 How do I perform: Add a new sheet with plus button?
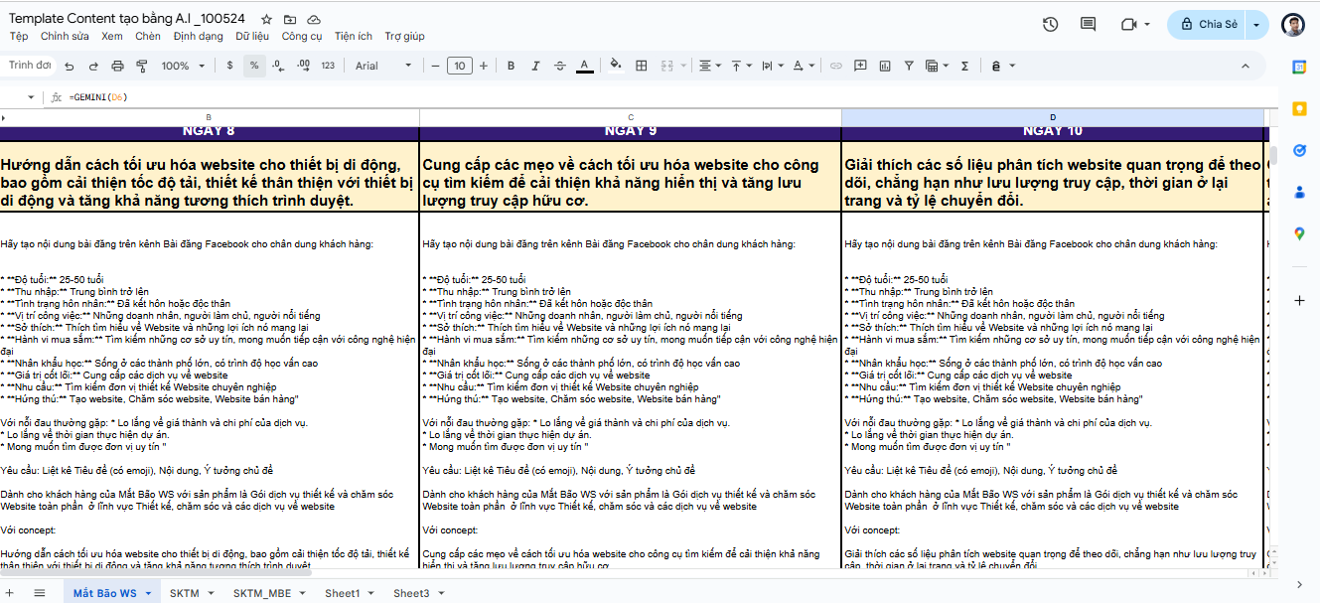coord(13,593)
